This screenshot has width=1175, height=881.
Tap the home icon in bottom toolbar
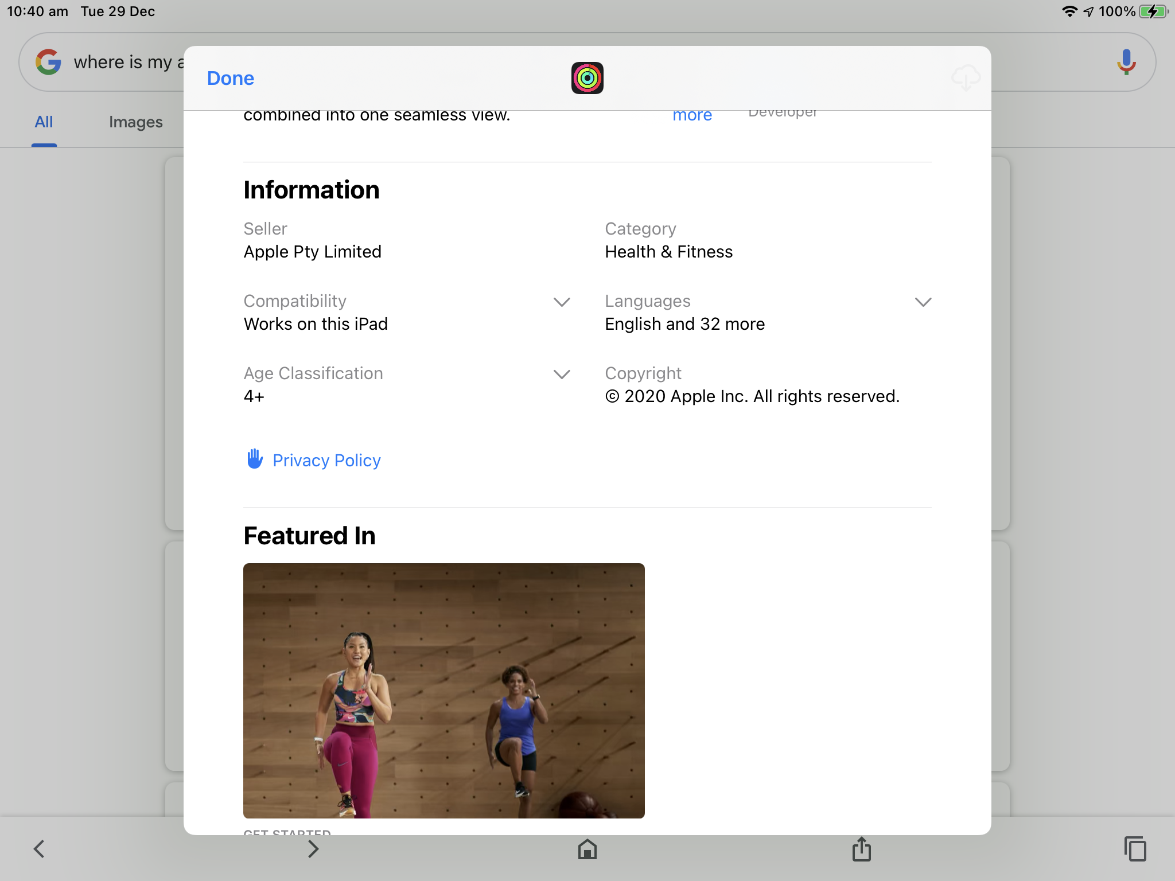coord(587,849)
